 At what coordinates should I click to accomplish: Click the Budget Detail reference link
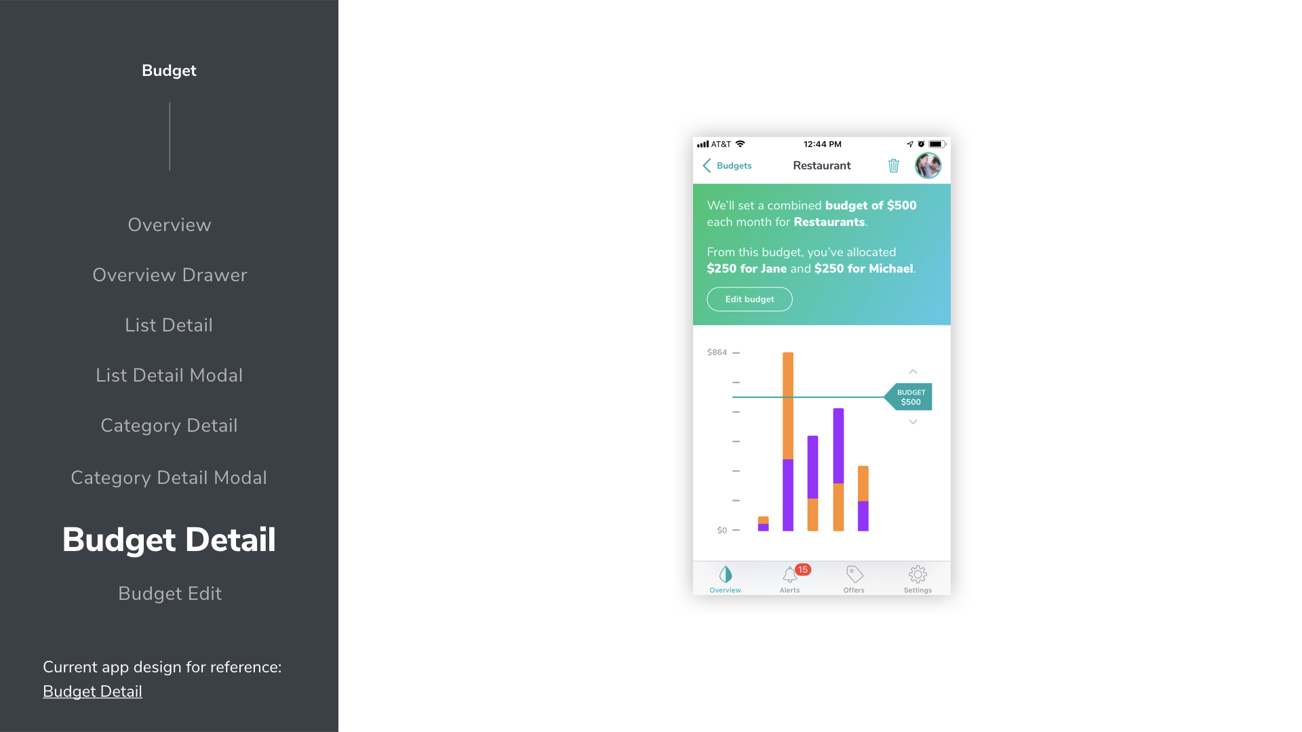(92, 691)
